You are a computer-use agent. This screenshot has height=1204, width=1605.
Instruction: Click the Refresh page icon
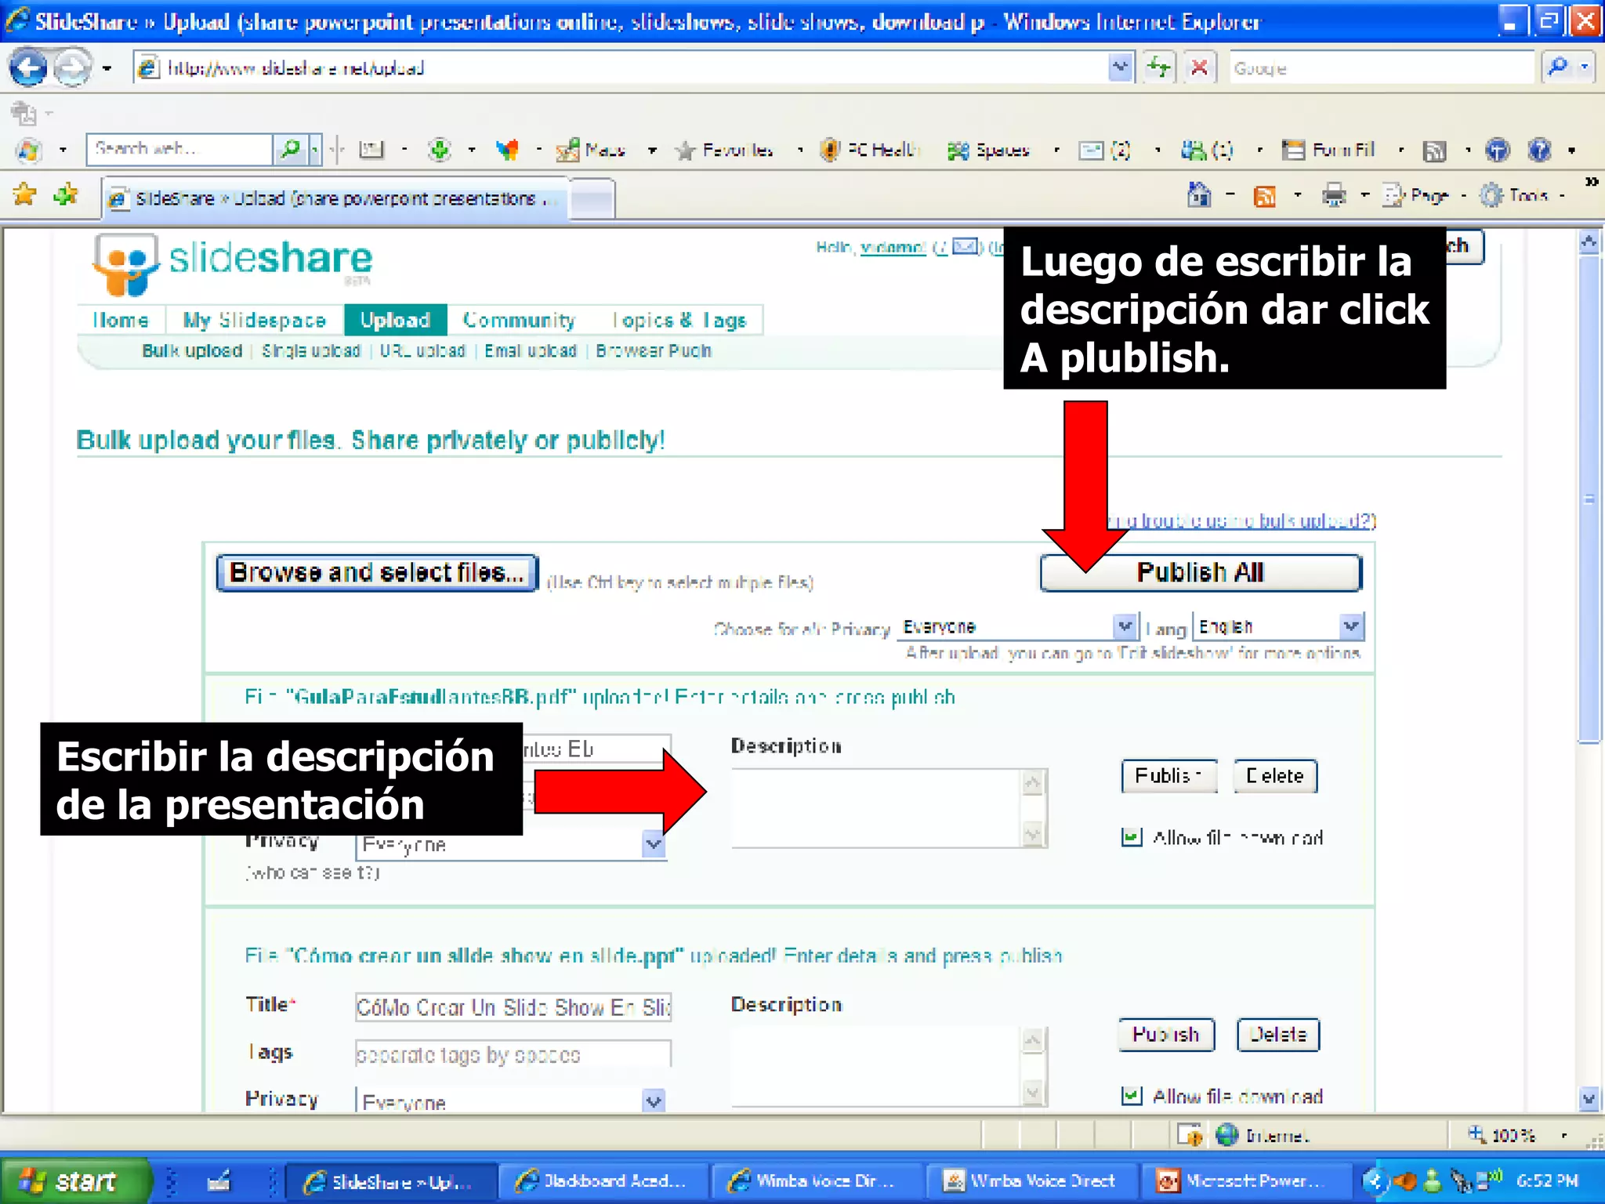pyautogui.click(x=1158, y=67)
